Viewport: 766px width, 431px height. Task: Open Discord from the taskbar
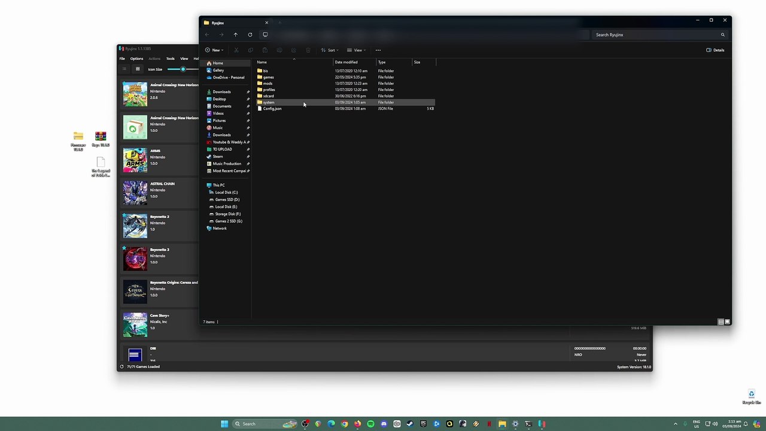(384, 424)
